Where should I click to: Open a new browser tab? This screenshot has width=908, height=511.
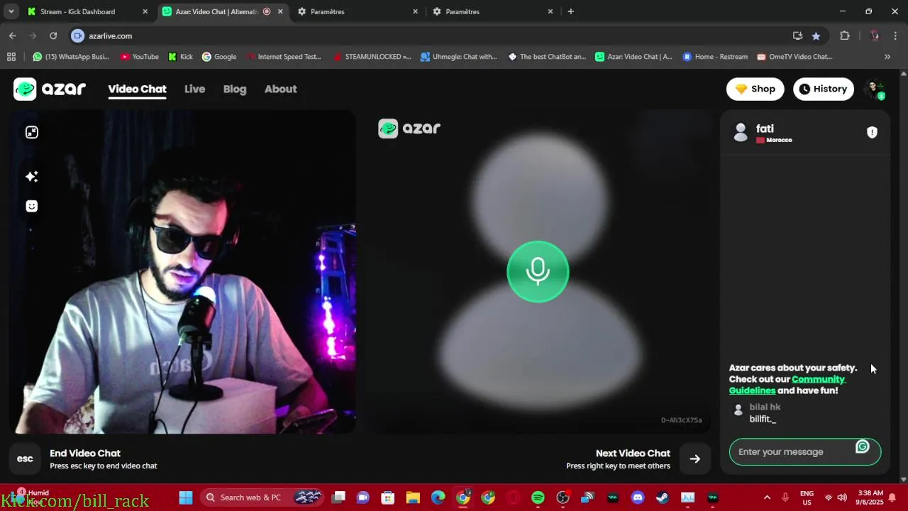pos(571,11)
